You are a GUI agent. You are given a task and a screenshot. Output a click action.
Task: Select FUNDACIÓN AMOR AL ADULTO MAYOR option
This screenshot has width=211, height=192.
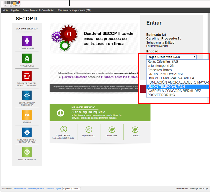[178, 82]
